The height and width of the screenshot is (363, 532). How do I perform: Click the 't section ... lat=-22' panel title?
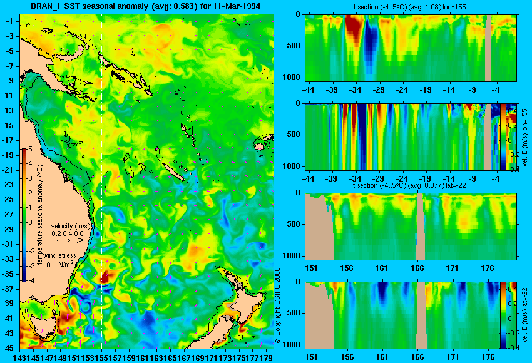pos(409,186)
